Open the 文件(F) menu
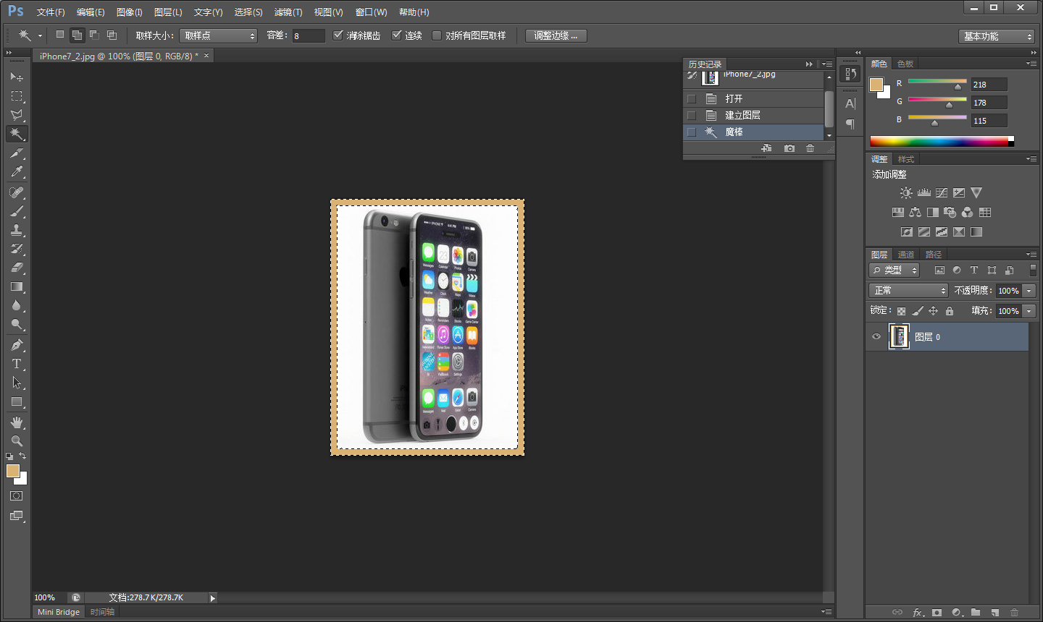The image size is (1043, 622). point(51,12)
